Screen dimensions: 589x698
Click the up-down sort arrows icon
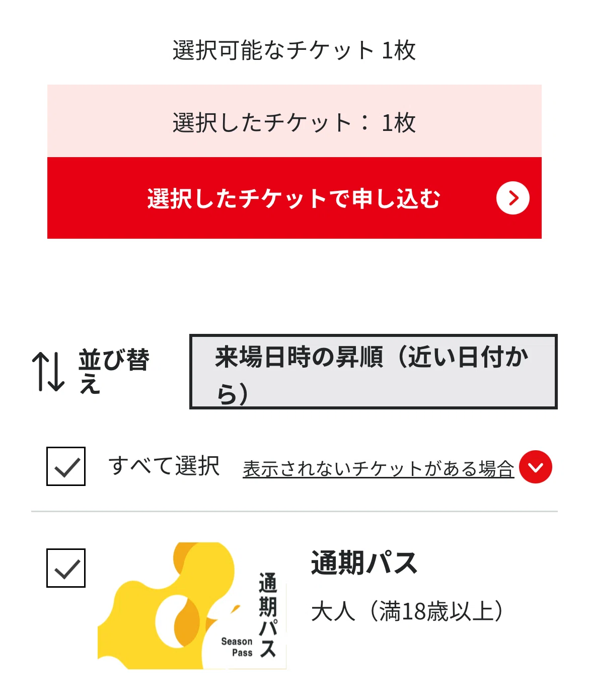[x=48, y=372]
